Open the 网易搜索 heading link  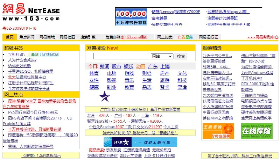(96, 48)
